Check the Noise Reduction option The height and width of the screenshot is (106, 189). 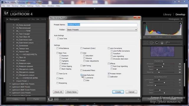(x=82, y=75)
